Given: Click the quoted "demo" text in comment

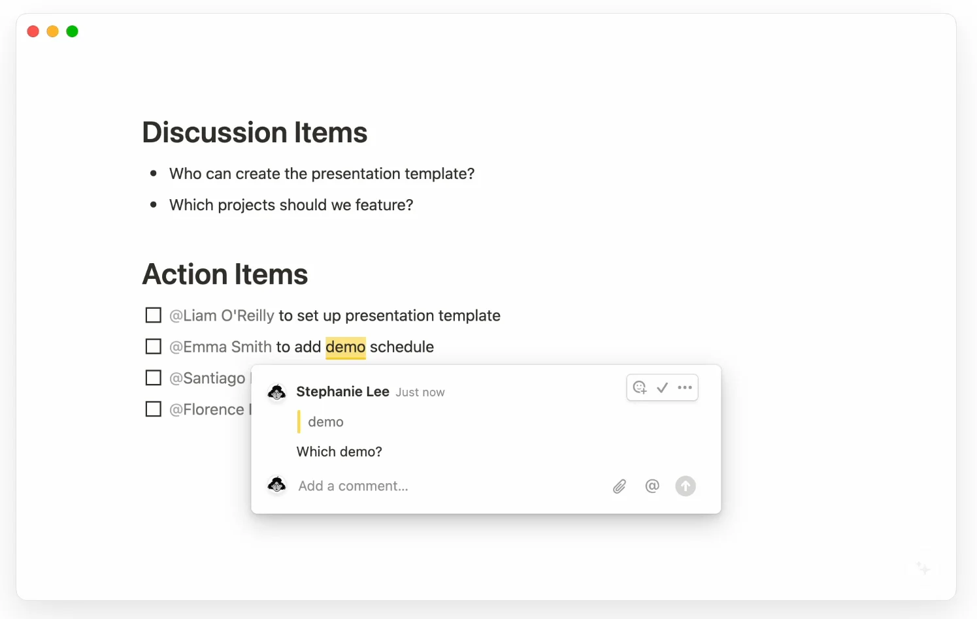Looking at the screenshot, I should pos(325,422).
